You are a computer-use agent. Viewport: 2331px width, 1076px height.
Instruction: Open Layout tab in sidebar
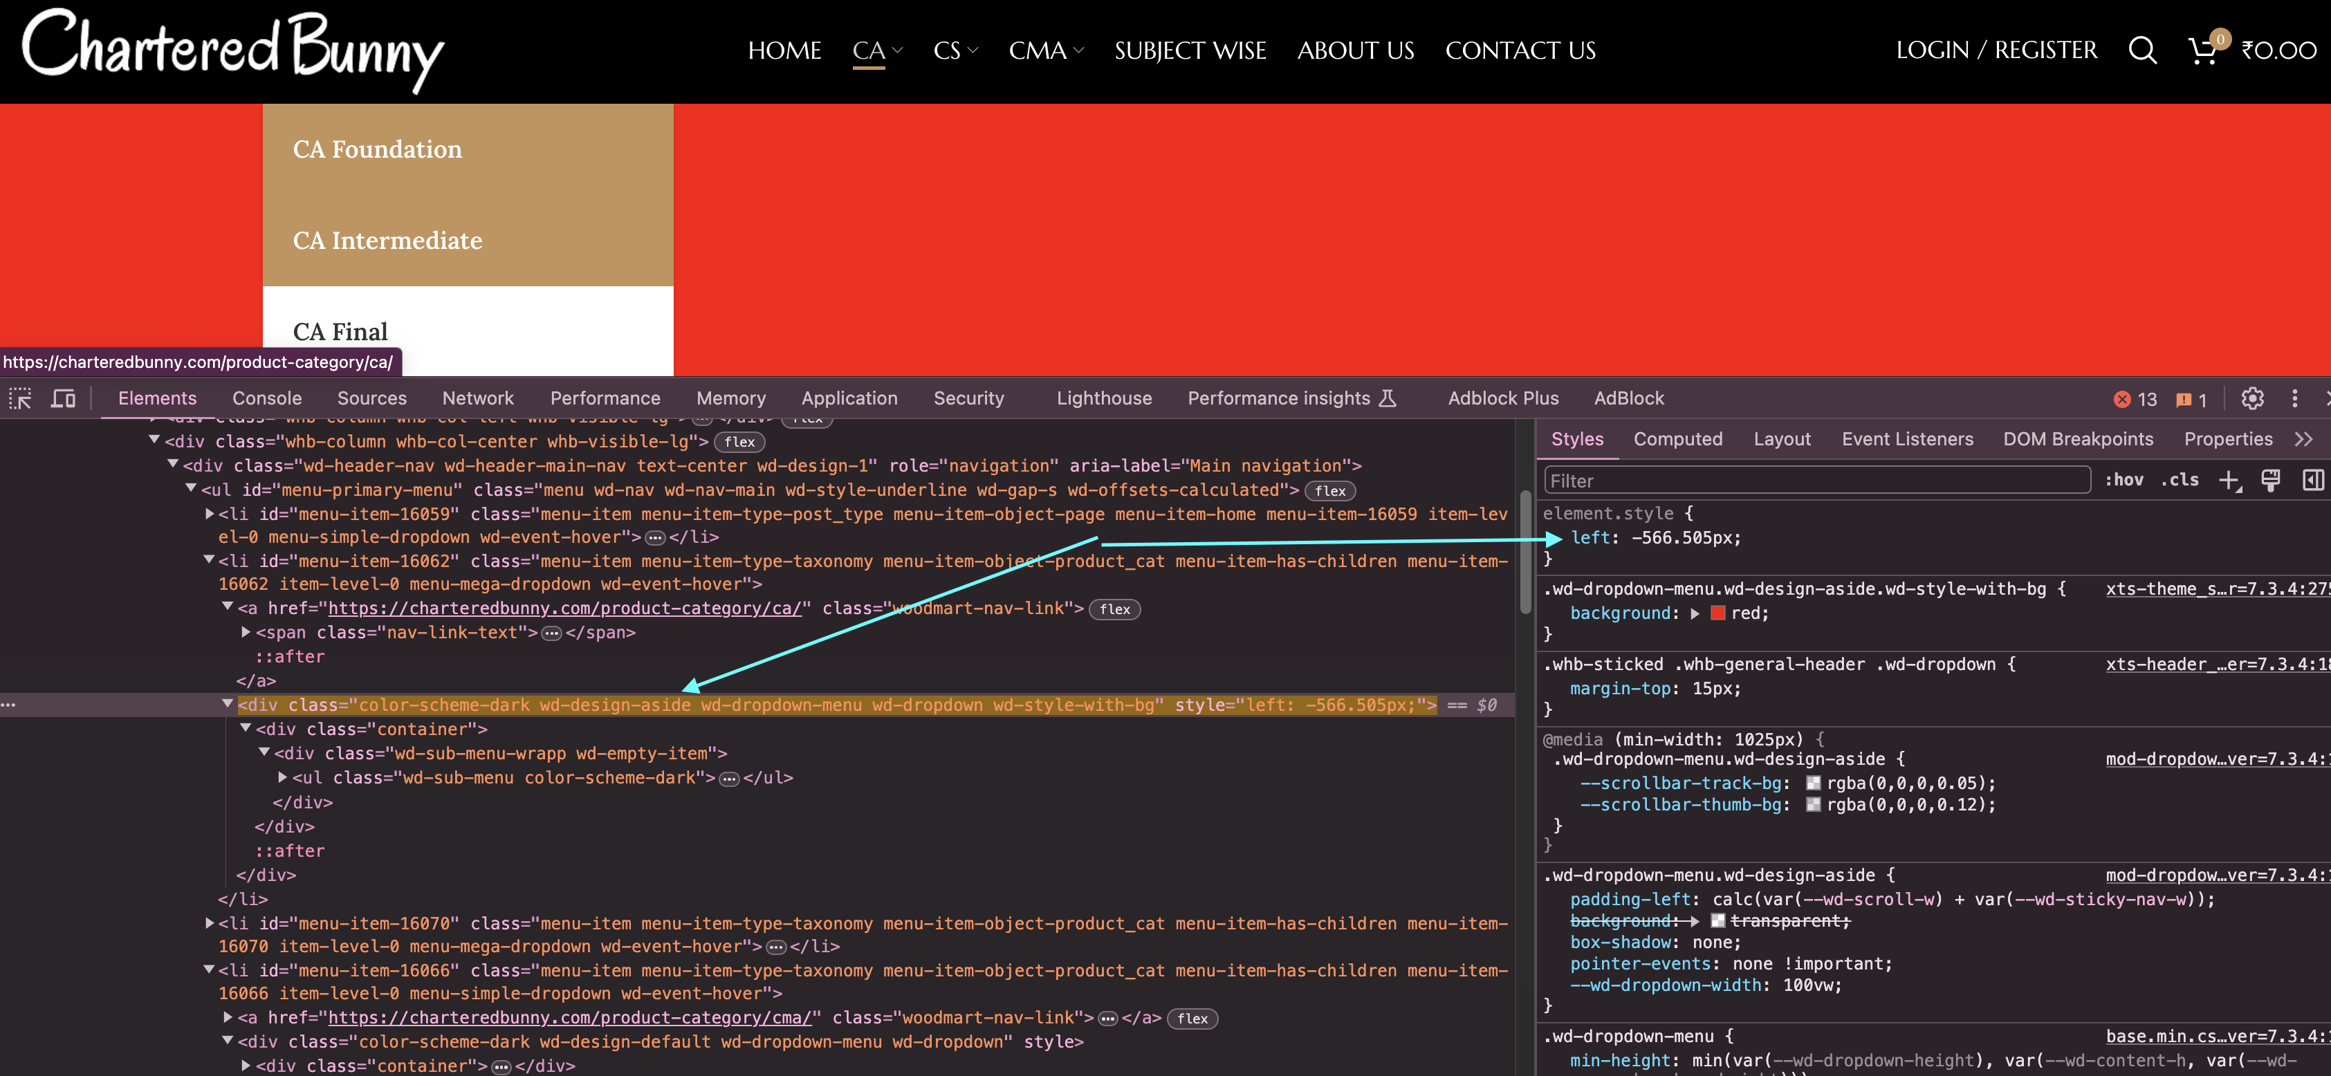[1782, 439]
